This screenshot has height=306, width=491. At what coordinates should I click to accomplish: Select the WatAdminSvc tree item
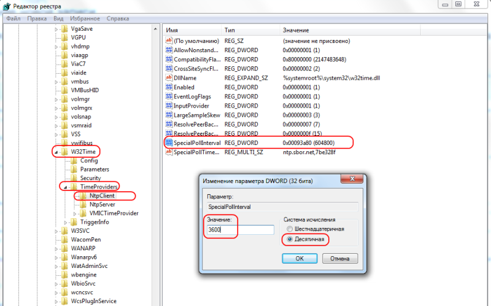pyautogui.click(x=89, y=266)
